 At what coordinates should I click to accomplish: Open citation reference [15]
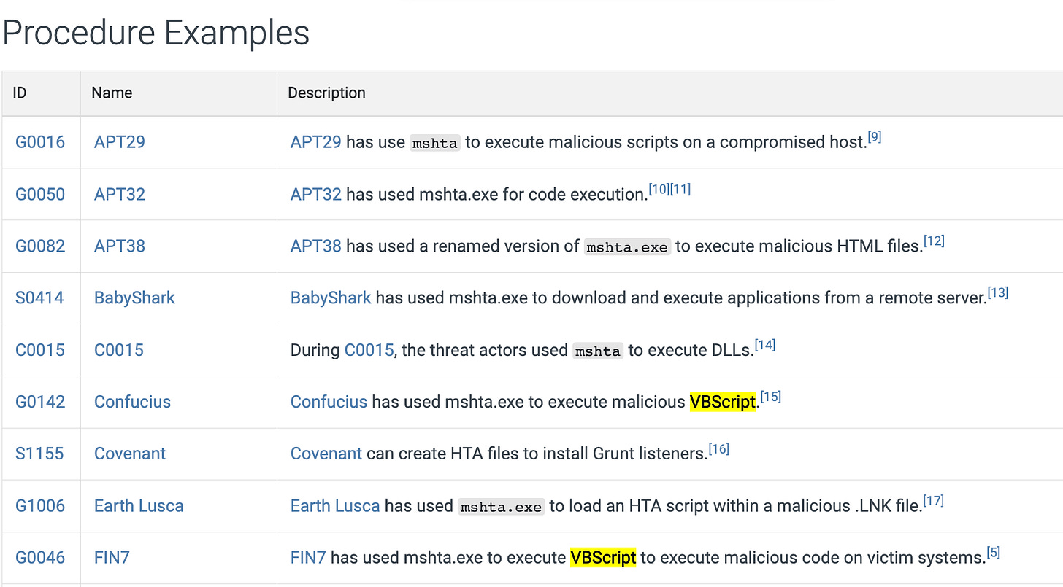(771, 397)
